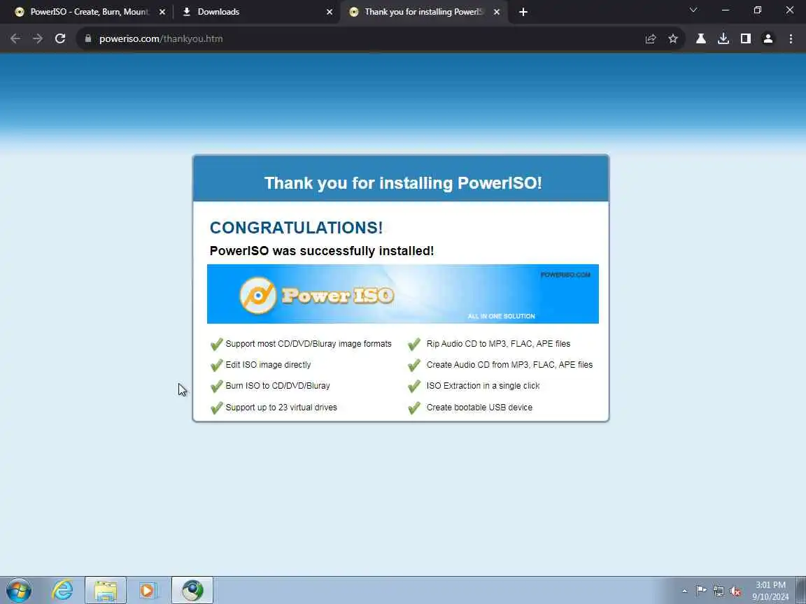Click the CONGRATULATIONS! heading
The image size is (806, 604).
[296, 227]
